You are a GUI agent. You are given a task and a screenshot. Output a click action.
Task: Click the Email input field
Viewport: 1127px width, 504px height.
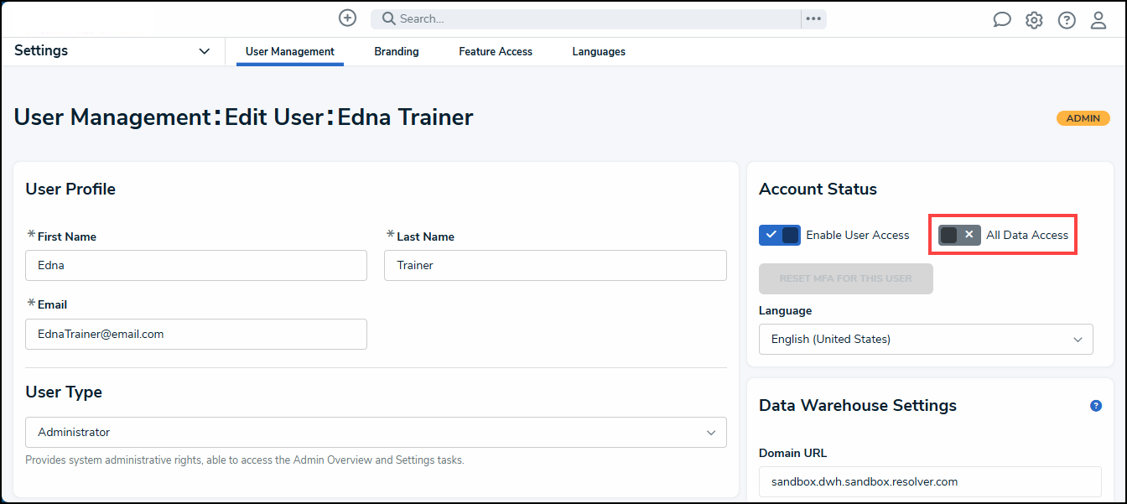[x=196, y=334]
